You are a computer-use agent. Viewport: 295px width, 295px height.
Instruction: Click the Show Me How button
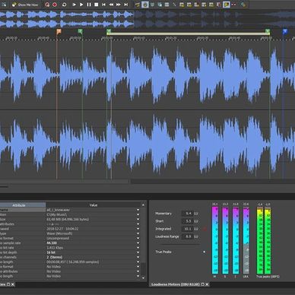tap(25, 5)
